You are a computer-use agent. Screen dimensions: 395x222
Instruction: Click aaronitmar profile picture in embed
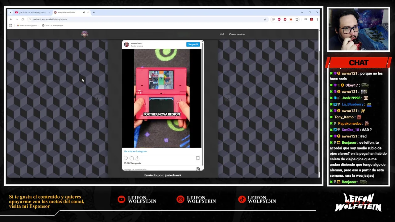127,44
